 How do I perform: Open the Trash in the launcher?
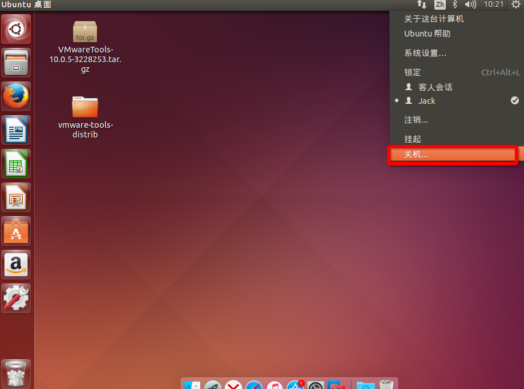tap(16, 374)
